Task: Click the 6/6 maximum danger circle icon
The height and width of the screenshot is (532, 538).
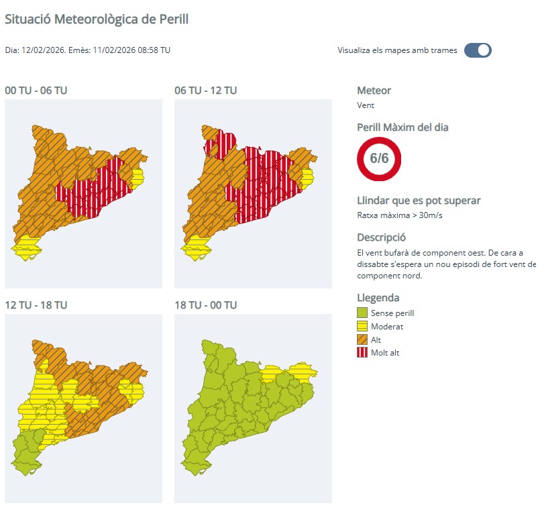Action: tap(379, 159)
